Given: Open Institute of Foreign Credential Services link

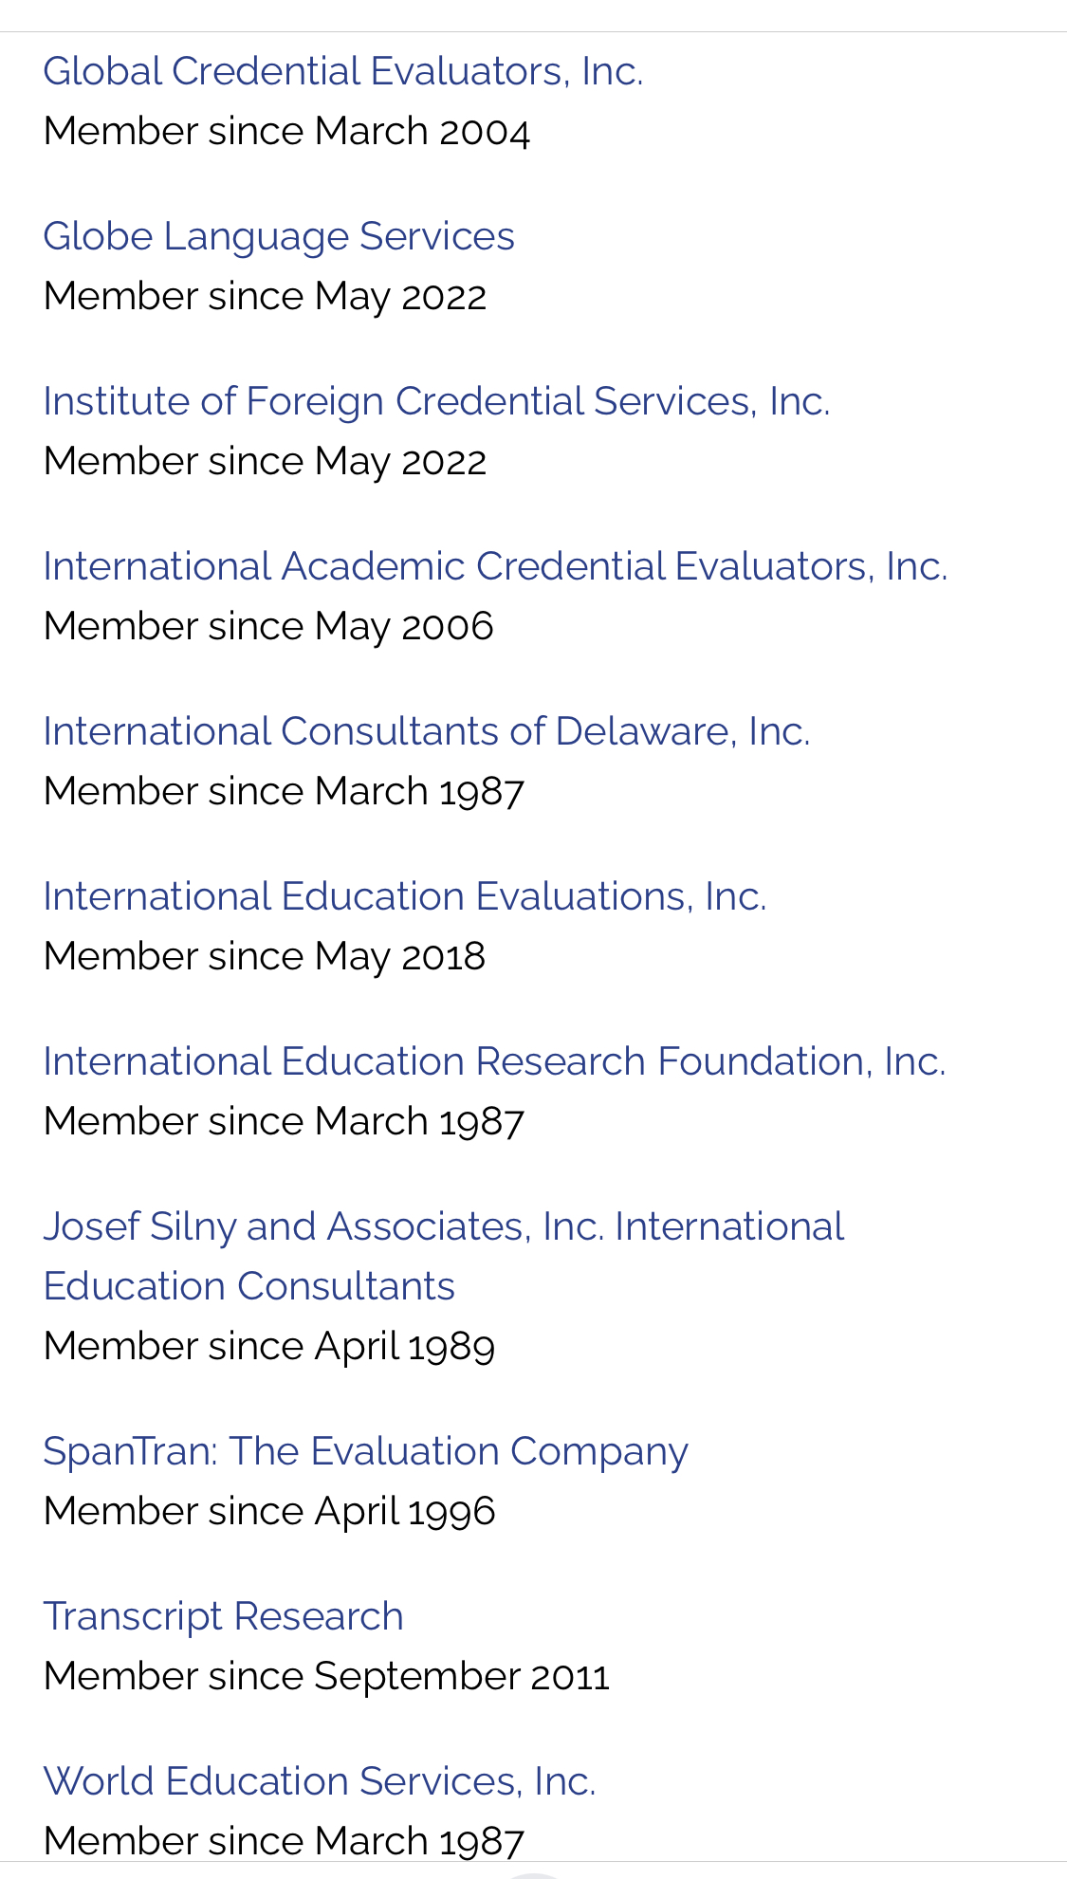Looking at the screenshot, I should pos(436,402).
